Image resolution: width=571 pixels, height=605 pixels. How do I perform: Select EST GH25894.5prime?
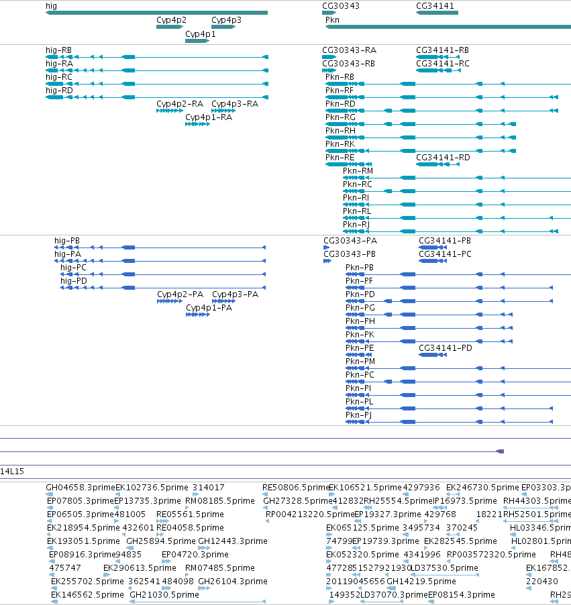pyautogui.click(x=130, y=548)
